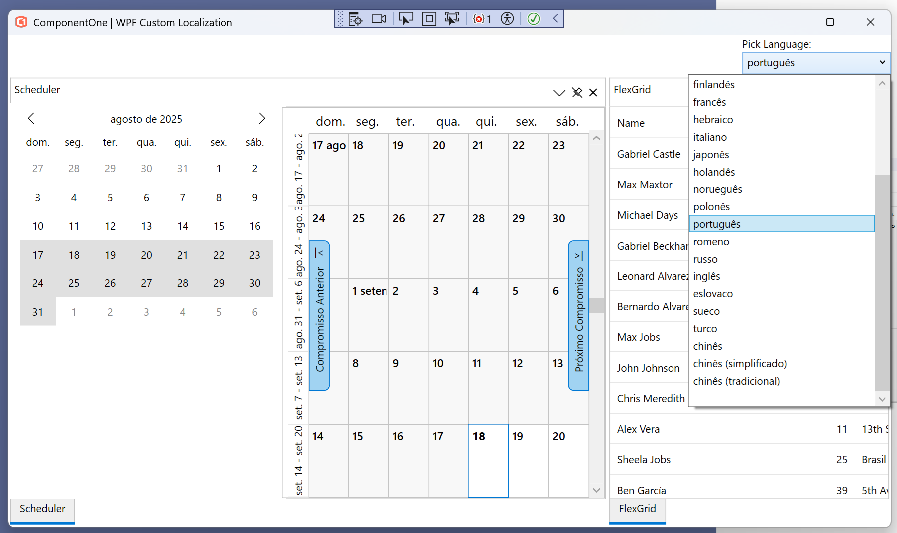Select the Sheela Jobs row
Viewport: 897px width, 533px height.
click(x=749, y=460)
